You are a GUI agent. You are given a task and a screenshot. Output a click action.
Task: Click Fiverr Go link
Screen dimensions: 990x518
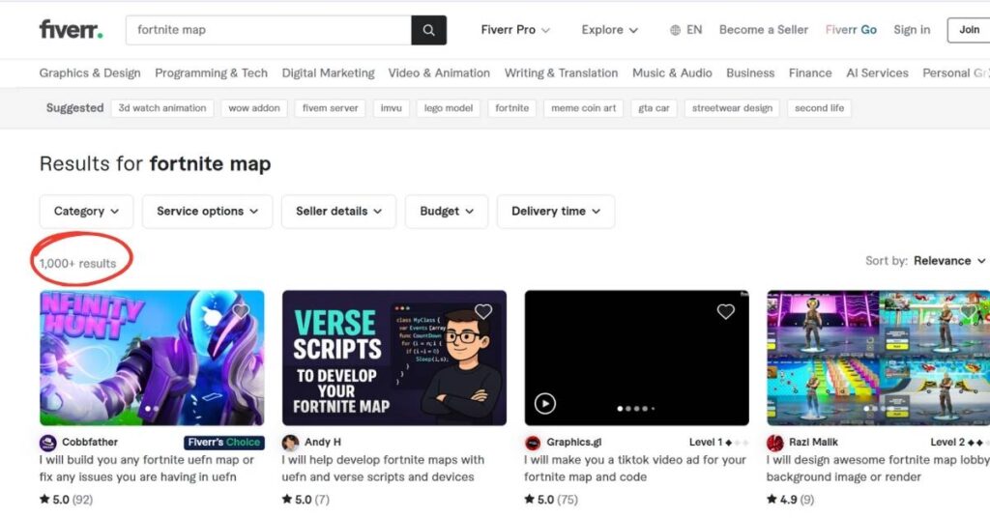pos(851,30)
